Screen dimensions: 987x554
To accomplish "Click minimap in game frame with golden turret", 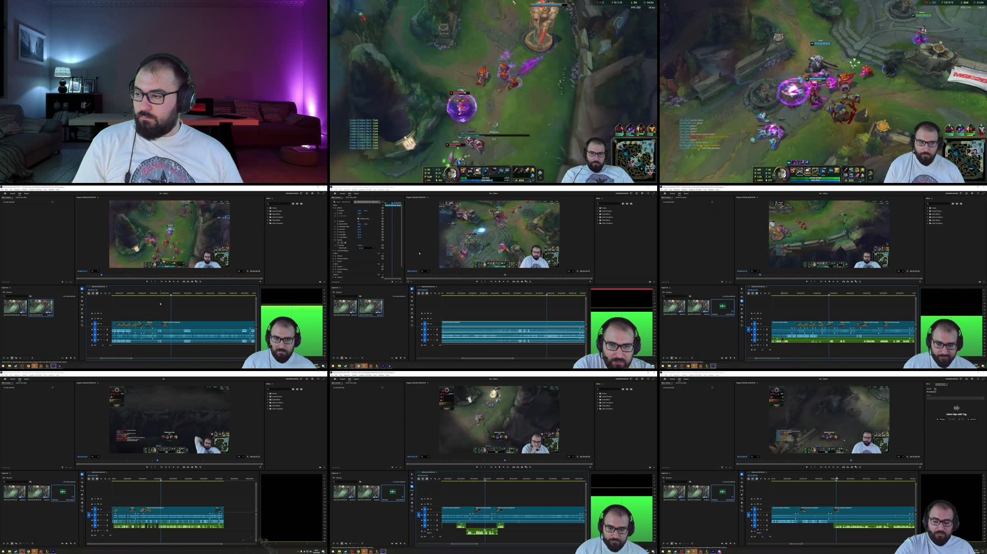I will [x=634, y=159].
